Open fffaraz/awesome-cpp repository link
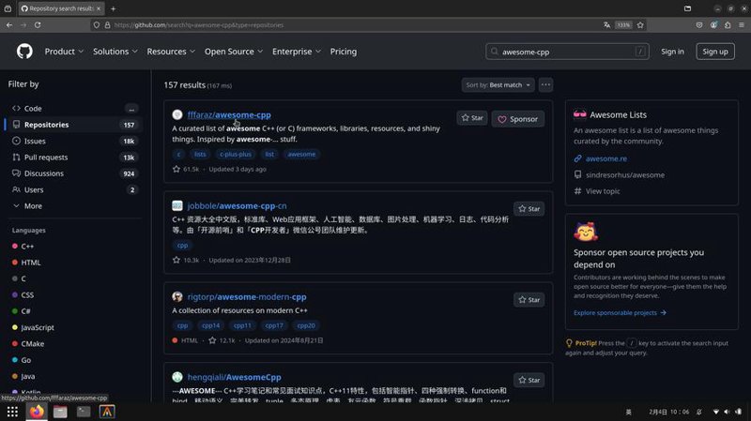Image resolution: width=751 pixels, height=421 pixels. click(229, 114)
